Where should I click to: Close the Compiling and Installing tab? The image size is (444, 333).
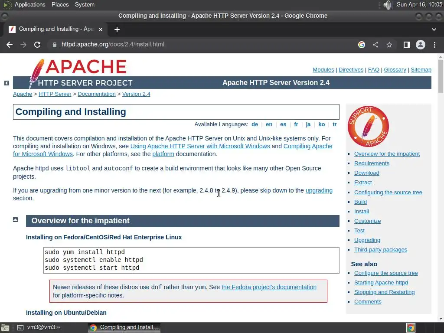click(x=101, y=29)
